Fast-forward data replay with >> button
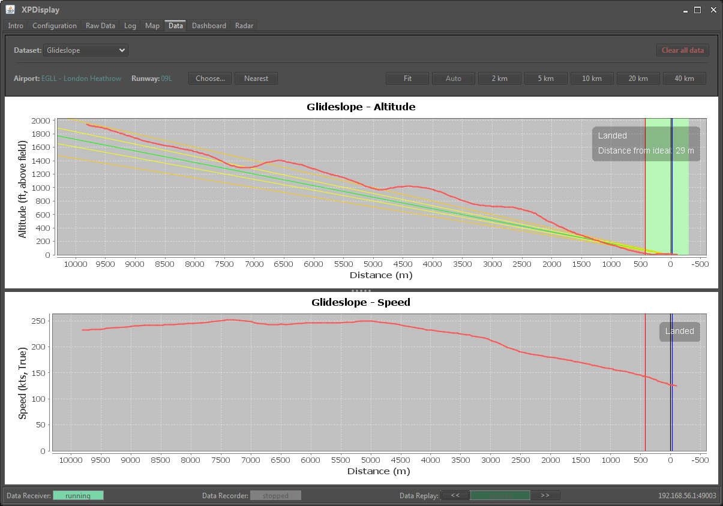The width and height of the screenshot is (723, 506). pos(545,495)
